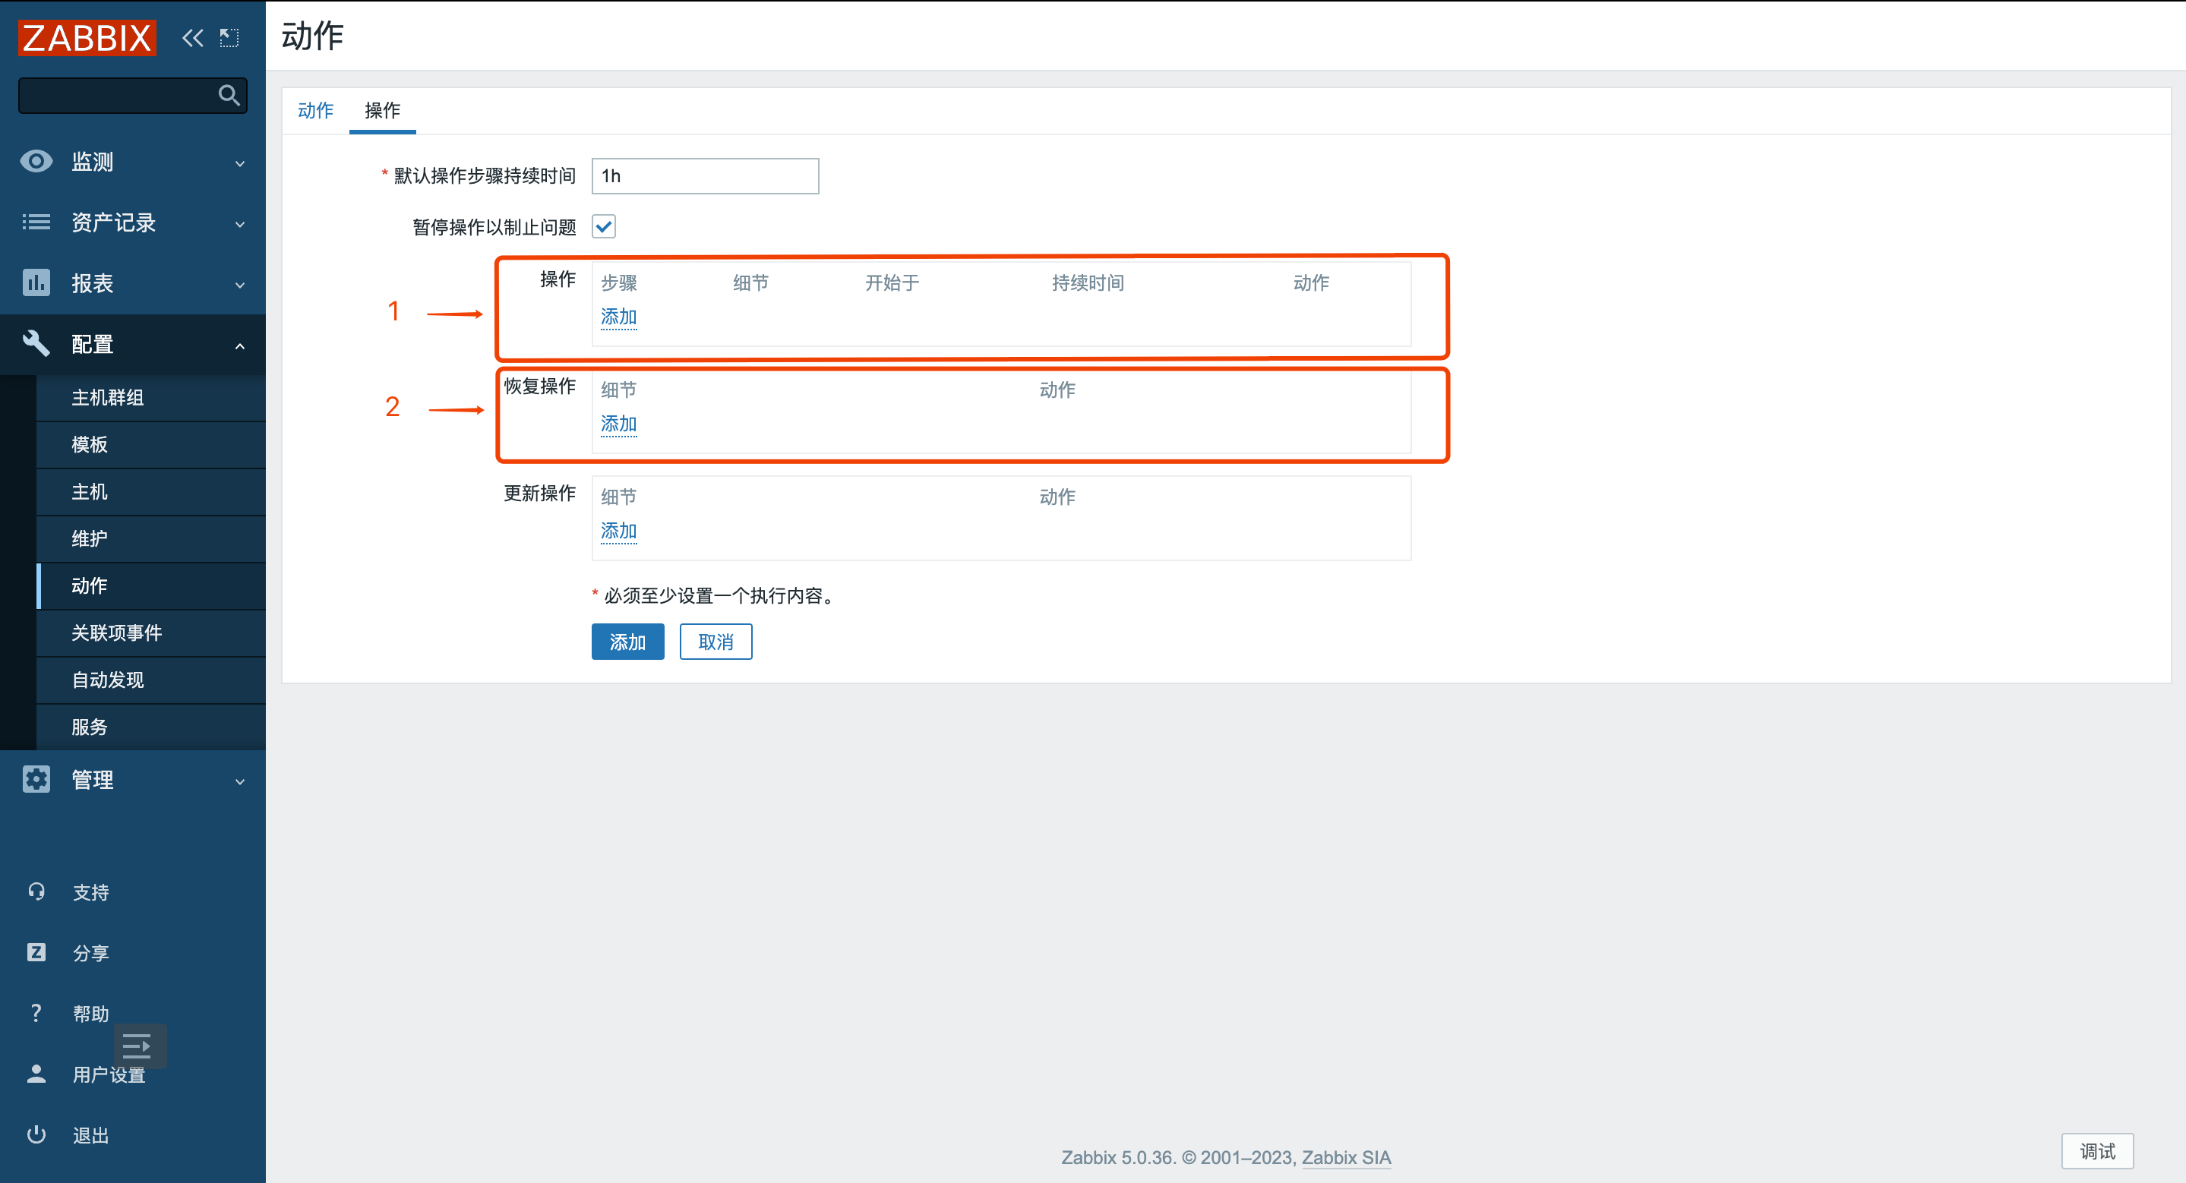Open 主机群组 in the sidebar
The height and width of the screenshot is (1183, 2186).
tap(107, 398)
